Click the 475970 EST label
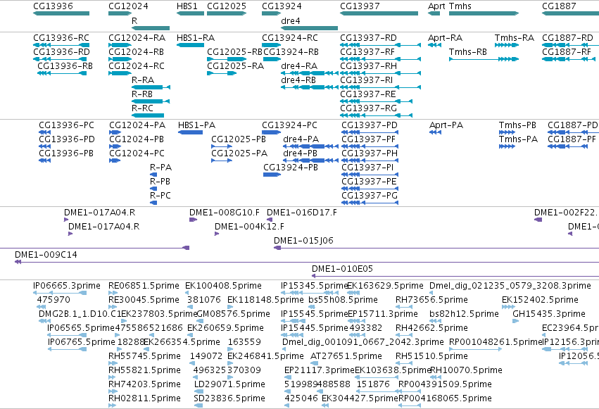This screenshot has height=409, width=599. click(x=53, y=300)
